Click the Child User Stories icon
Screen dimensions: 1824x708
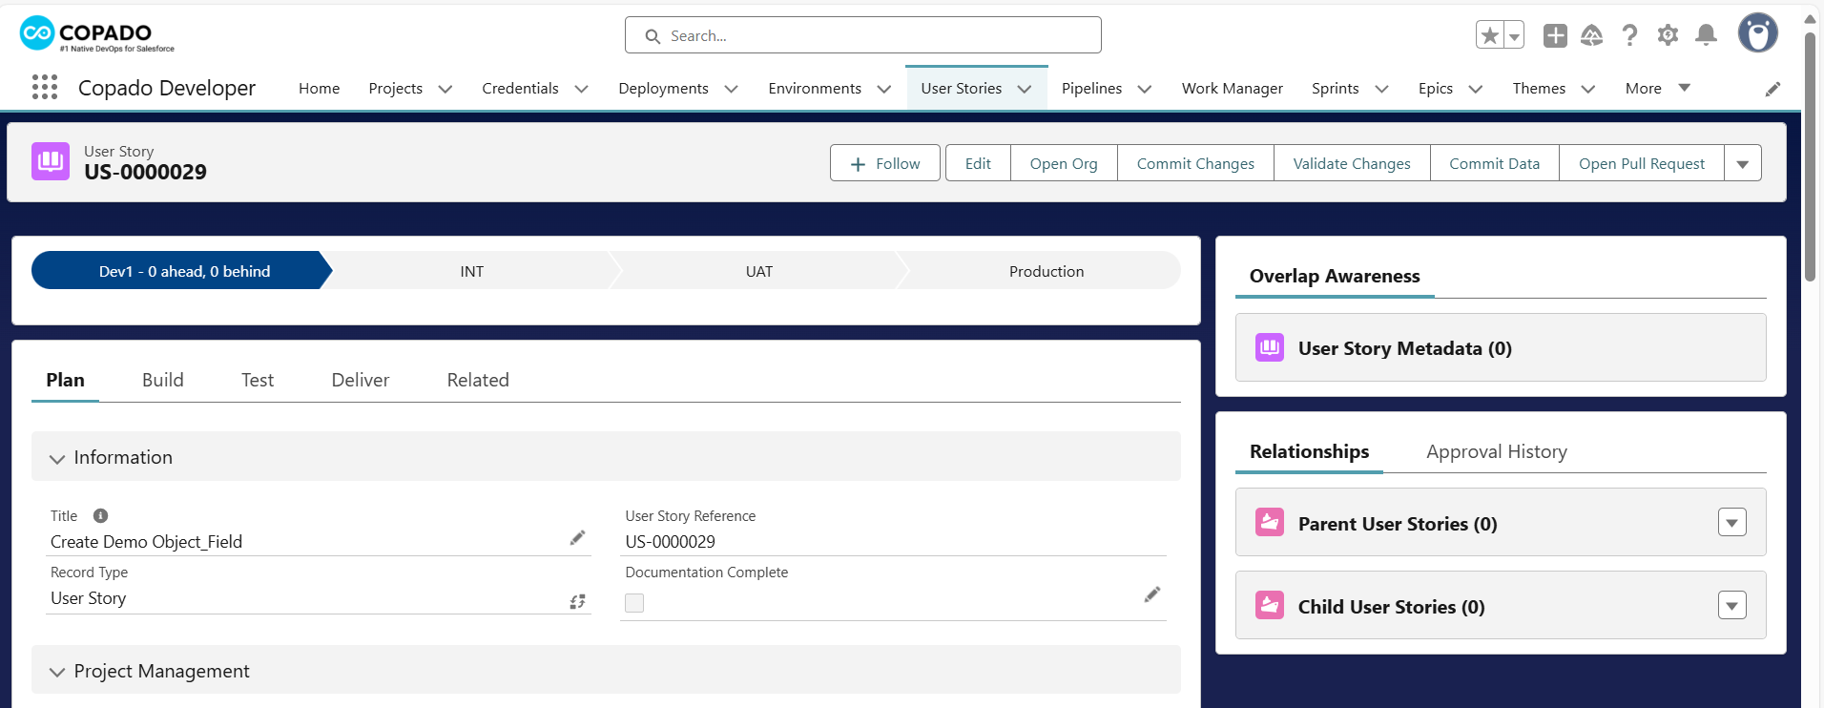point(1270,605)
